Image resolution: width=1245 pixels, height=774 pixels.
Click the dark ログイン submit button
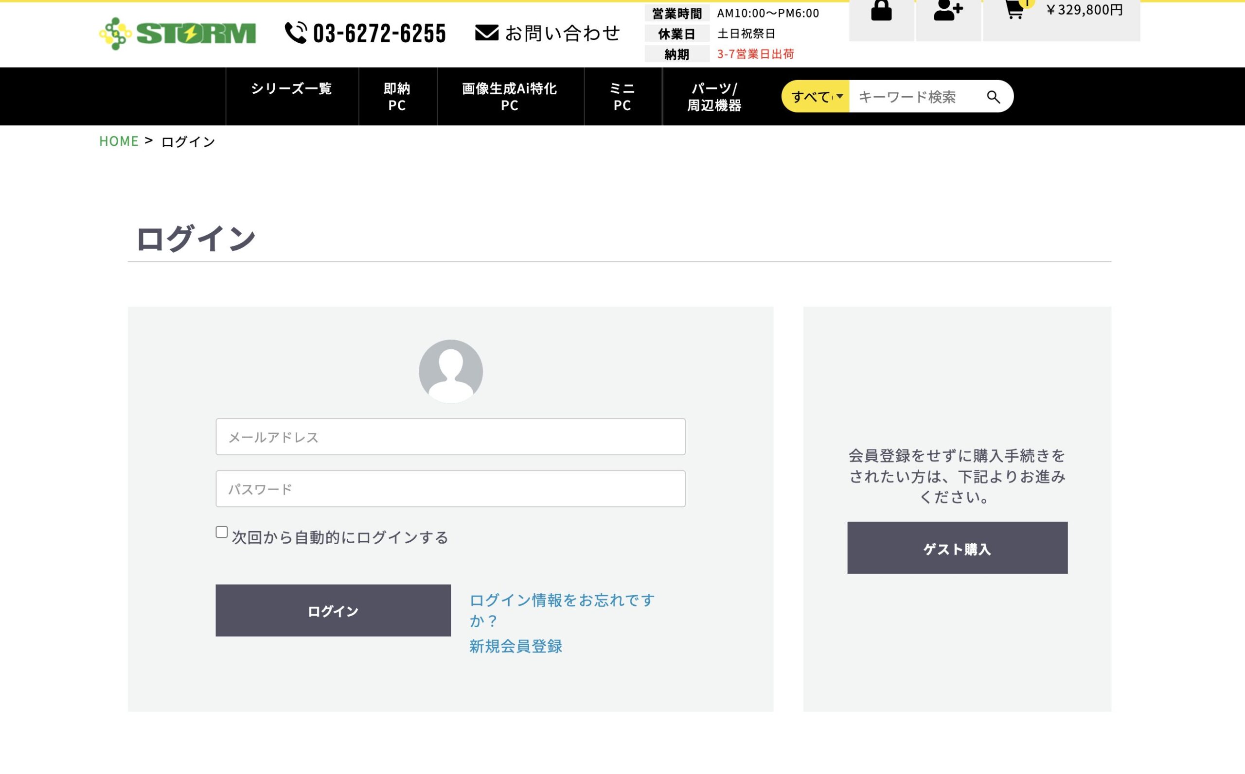click(333, 610)
